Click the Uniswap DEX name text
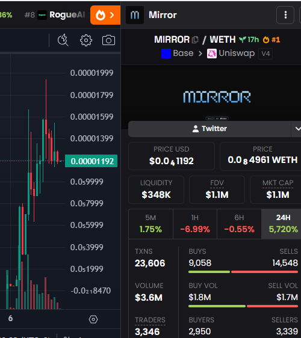Screen dimensions: 301x338 point(237,54)
